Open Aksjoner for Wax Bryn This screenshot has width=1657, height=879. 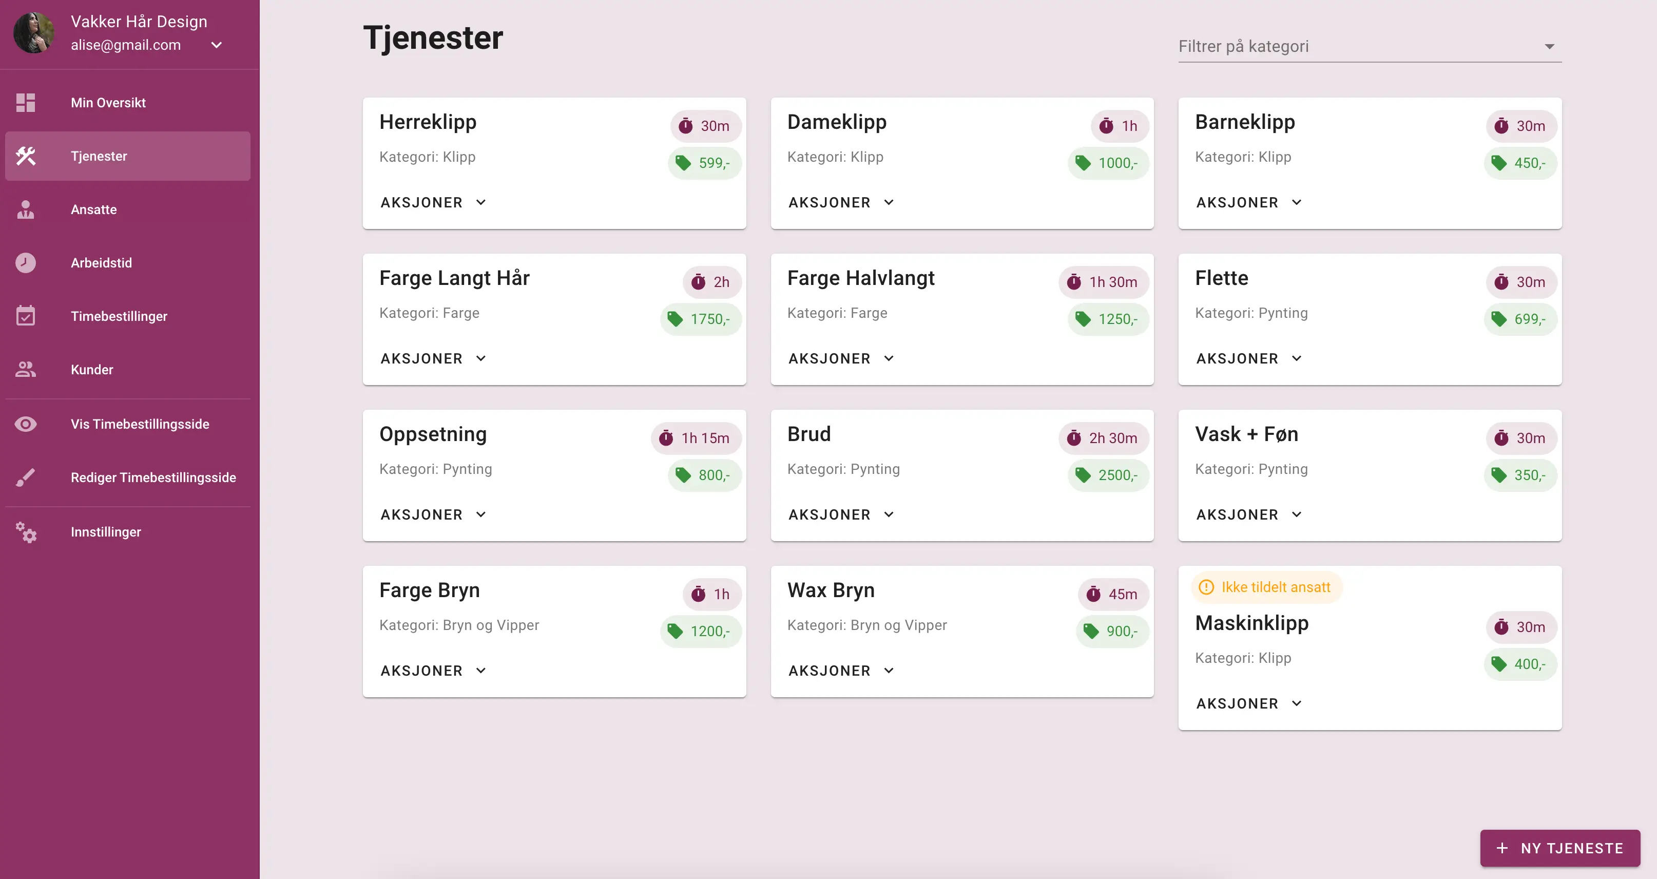point(841,671)
